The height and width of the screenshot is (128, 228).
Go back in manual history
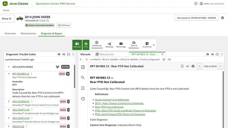pos(81,59)
